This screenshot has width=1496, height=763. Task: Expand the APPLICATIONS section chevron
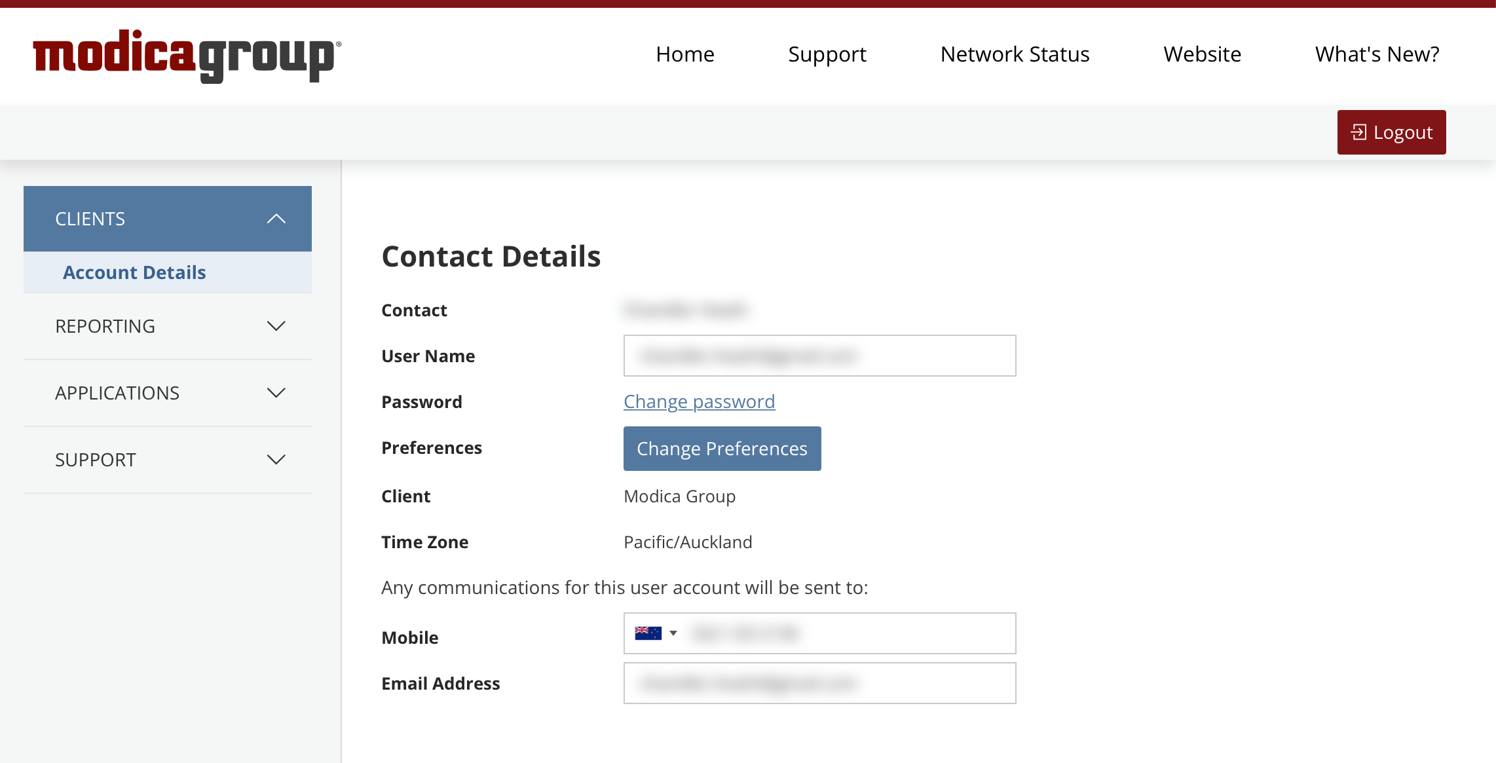tap(276, 393)
